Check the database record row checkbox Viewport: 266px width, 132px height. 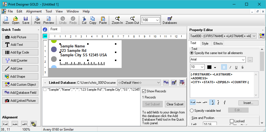45,90
